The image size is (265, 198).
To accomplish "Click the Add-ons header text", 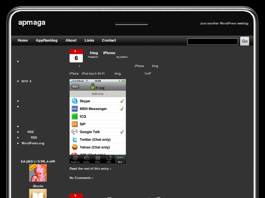I will coord(98,94).
